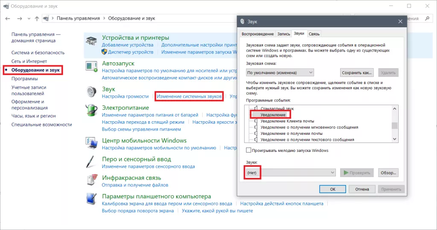437x230 pixels.
Task: Click the Infrared (Инфракрасная связь) icon
Action: click(92, 180)
